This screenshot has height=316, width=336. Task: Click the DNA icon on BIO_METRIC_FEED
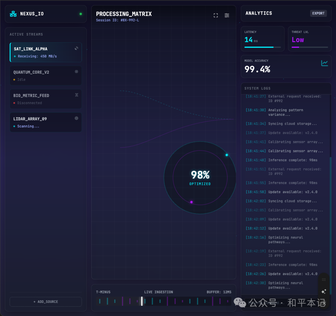coord(77,95)
